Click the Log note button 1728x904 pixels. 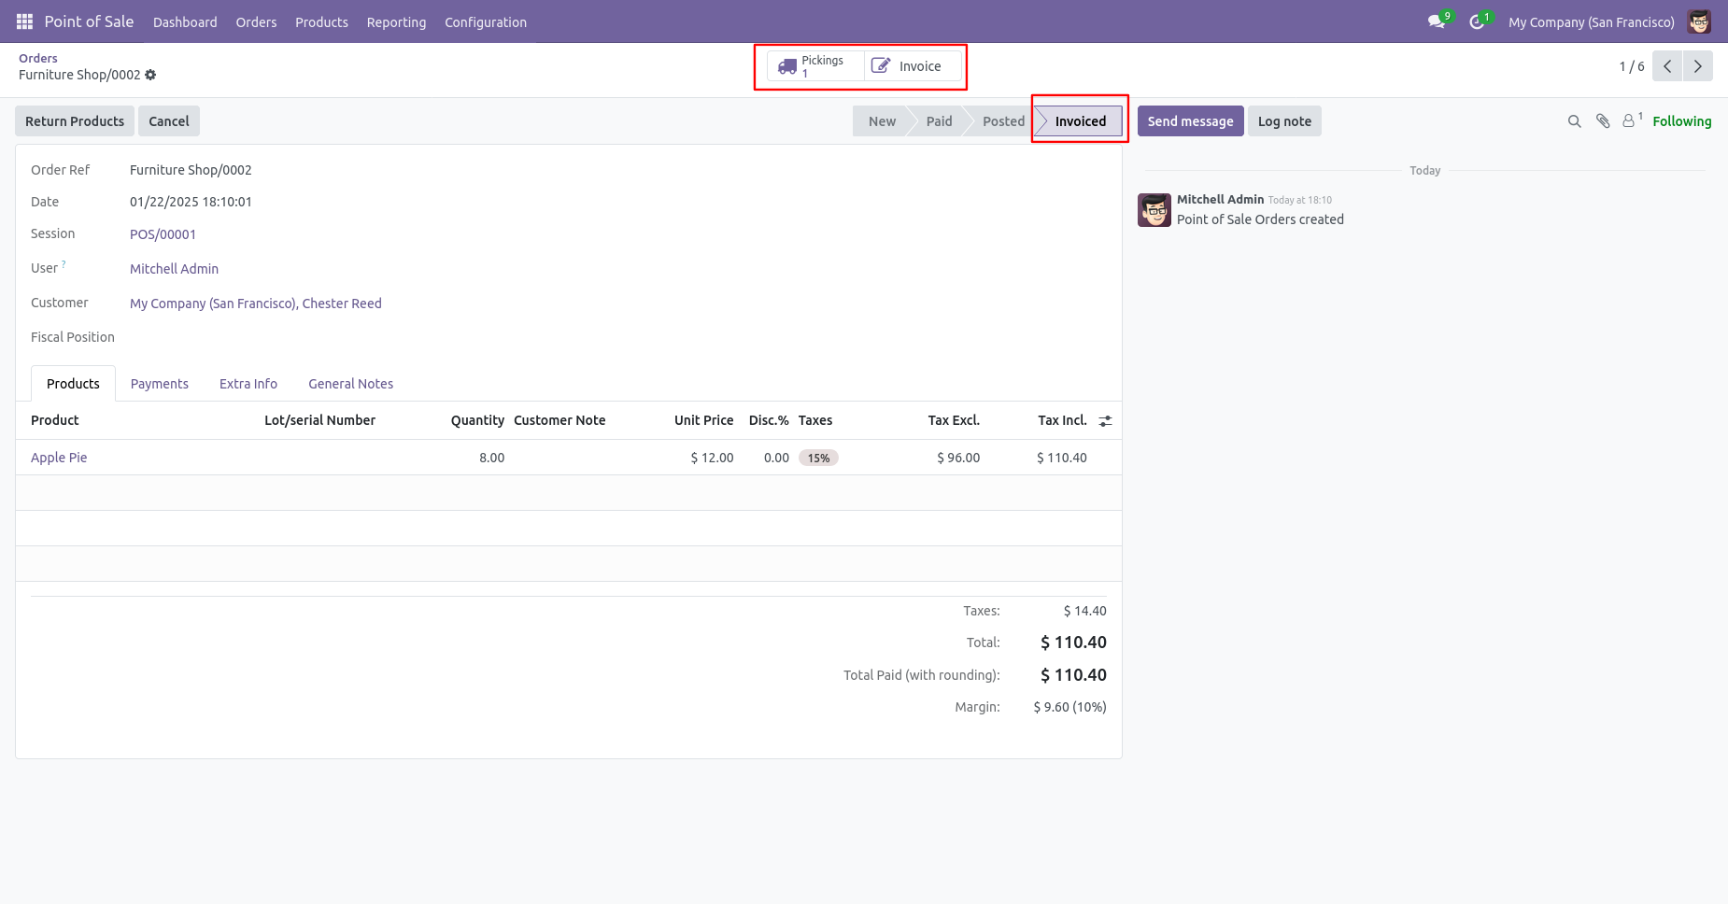(x=1284, y=121)
